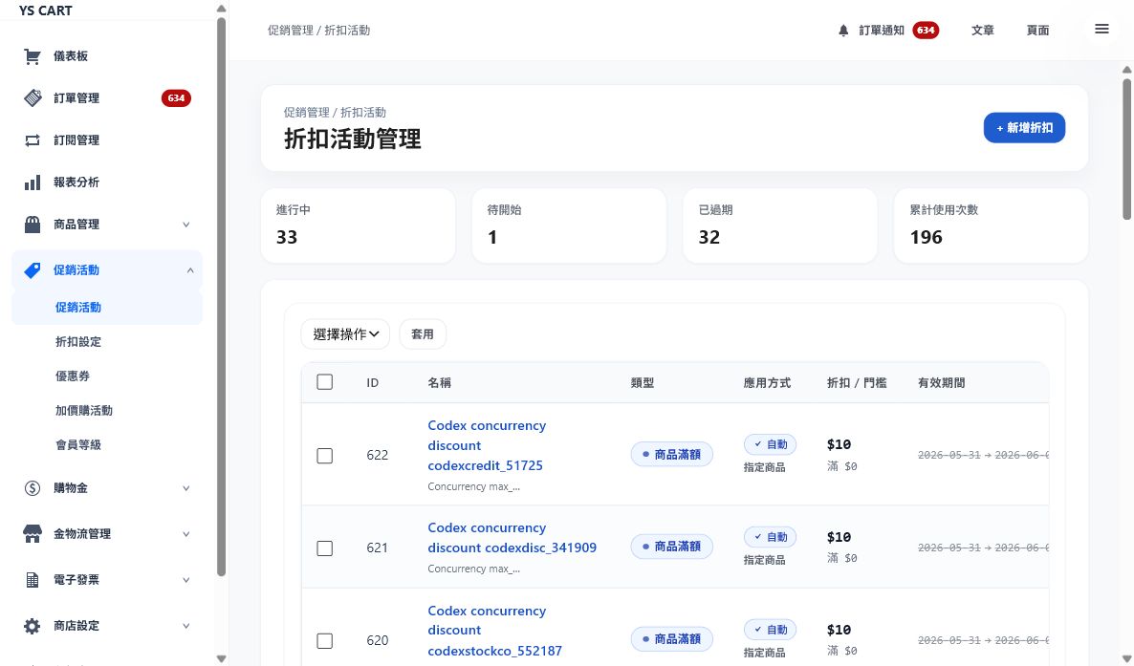Open the hamburger menu icon

[1101, 29]
